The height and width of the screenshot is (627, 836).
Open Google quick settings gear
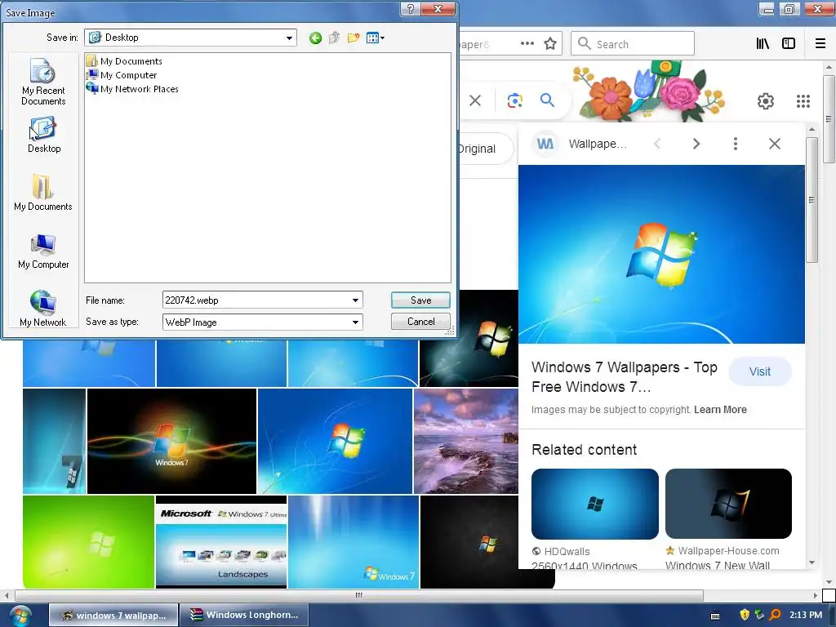point(766,100)
